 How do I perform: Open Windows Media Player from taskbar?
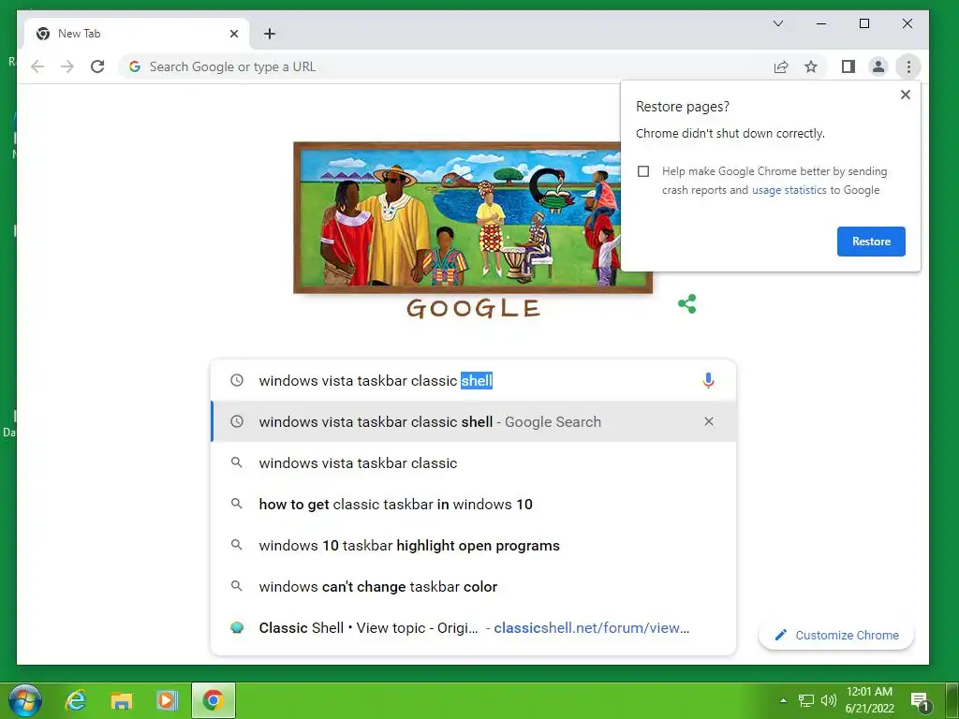click(167, 700)
